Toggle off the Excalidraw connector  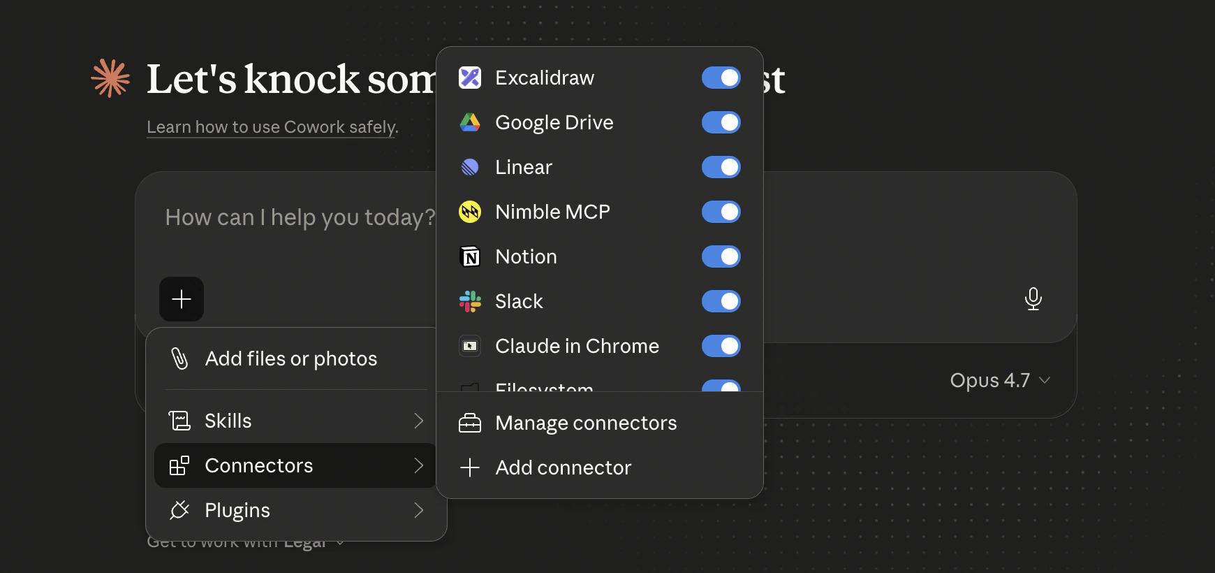coord(721,78)
